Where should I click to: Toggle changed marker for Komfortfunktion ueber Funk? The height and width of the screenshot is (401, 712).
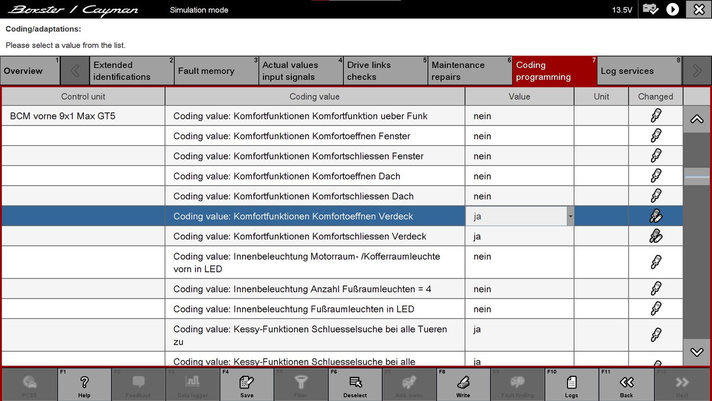tap(656, 116)
